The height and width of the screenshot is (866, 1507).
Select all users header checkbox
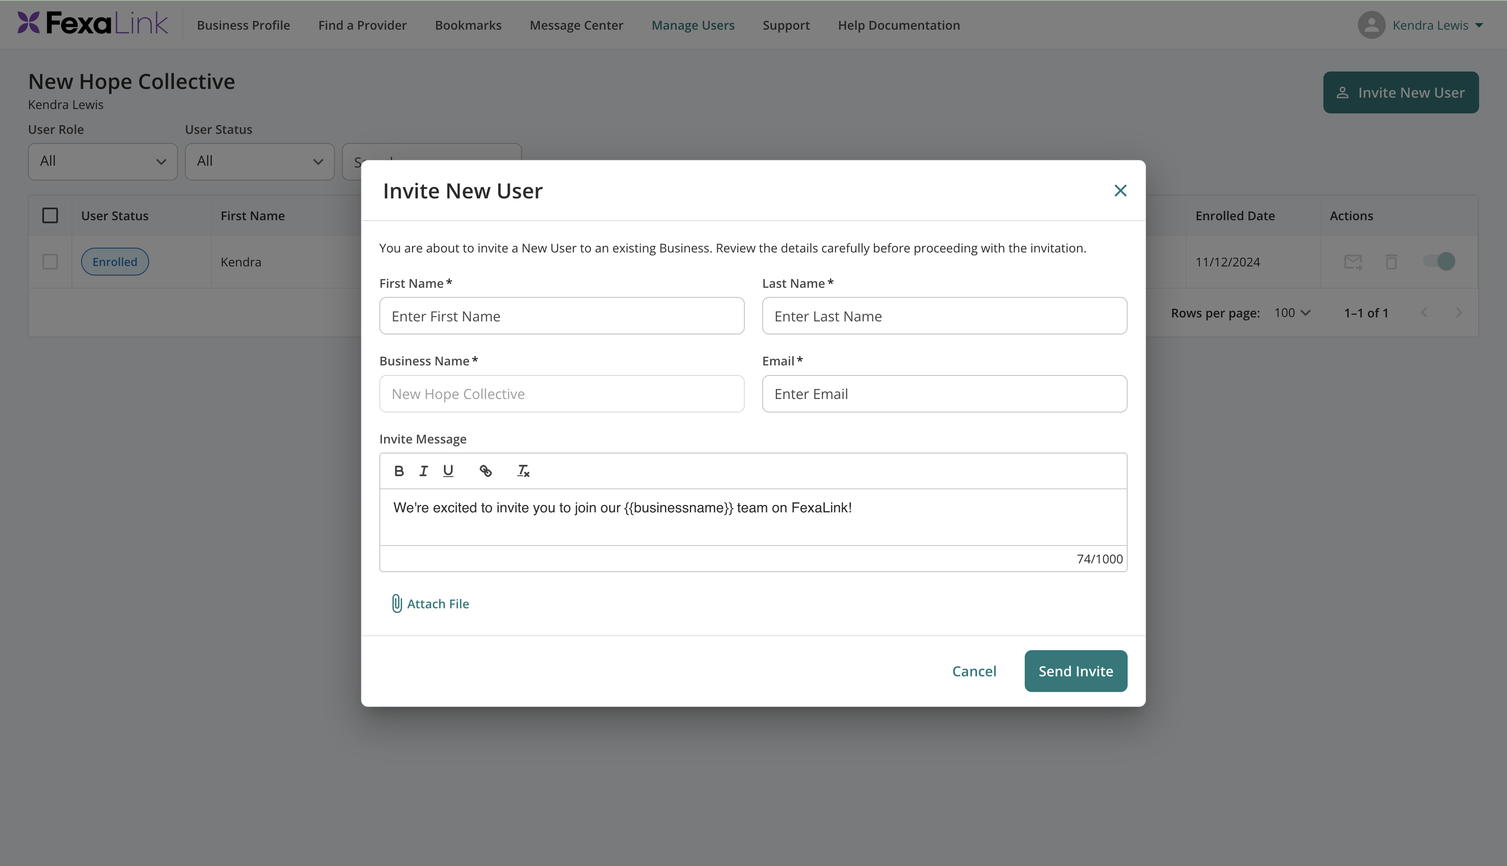click(50, 215)
